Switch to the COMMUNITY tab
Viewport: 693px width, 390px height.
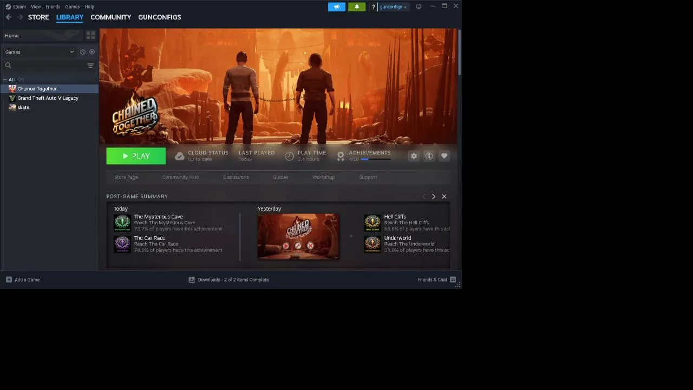click(x=111, y=17)
